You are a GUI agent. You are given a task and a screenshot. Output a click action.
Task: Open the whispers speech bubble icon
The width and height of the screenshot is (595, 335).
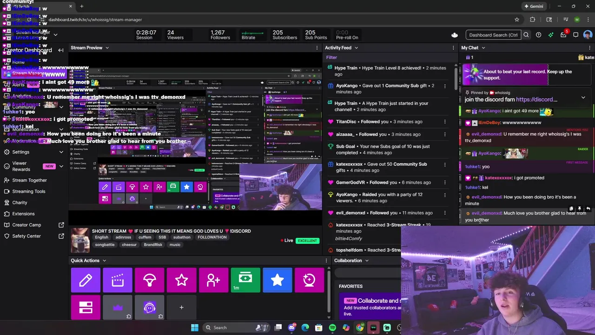(575, 35)
